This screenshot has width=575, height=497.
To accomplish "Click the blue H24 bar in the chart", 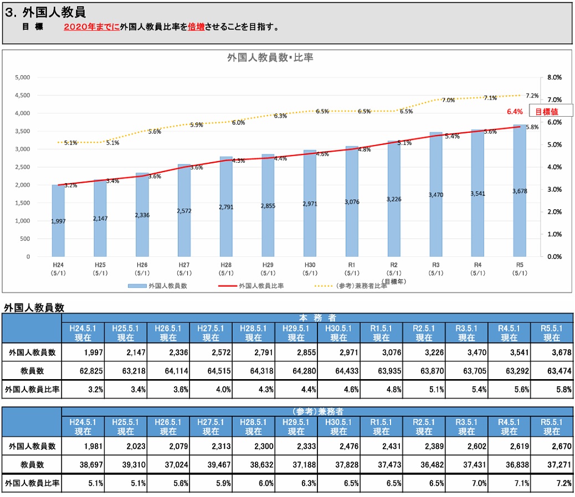I will tap(58, 221).
